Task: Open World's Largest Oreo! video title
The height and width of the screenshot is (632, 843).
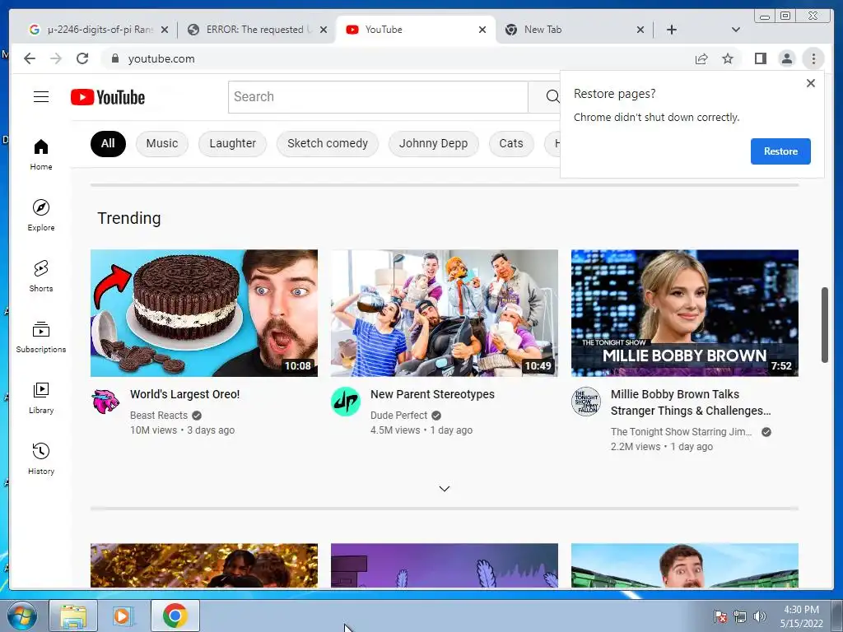Action: point(185,394)
